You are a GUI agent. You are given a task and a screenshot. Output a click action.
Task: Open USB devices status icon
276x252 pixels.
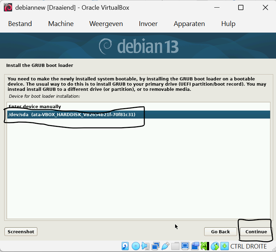165,246
